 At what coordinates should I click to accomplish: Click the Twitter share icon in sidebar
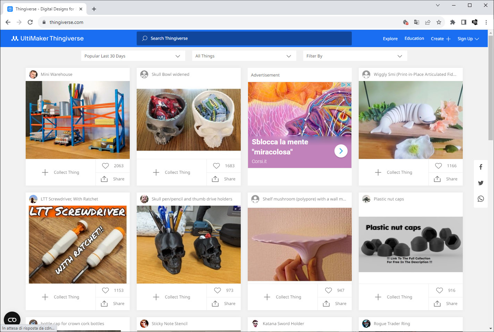[480, 183]
